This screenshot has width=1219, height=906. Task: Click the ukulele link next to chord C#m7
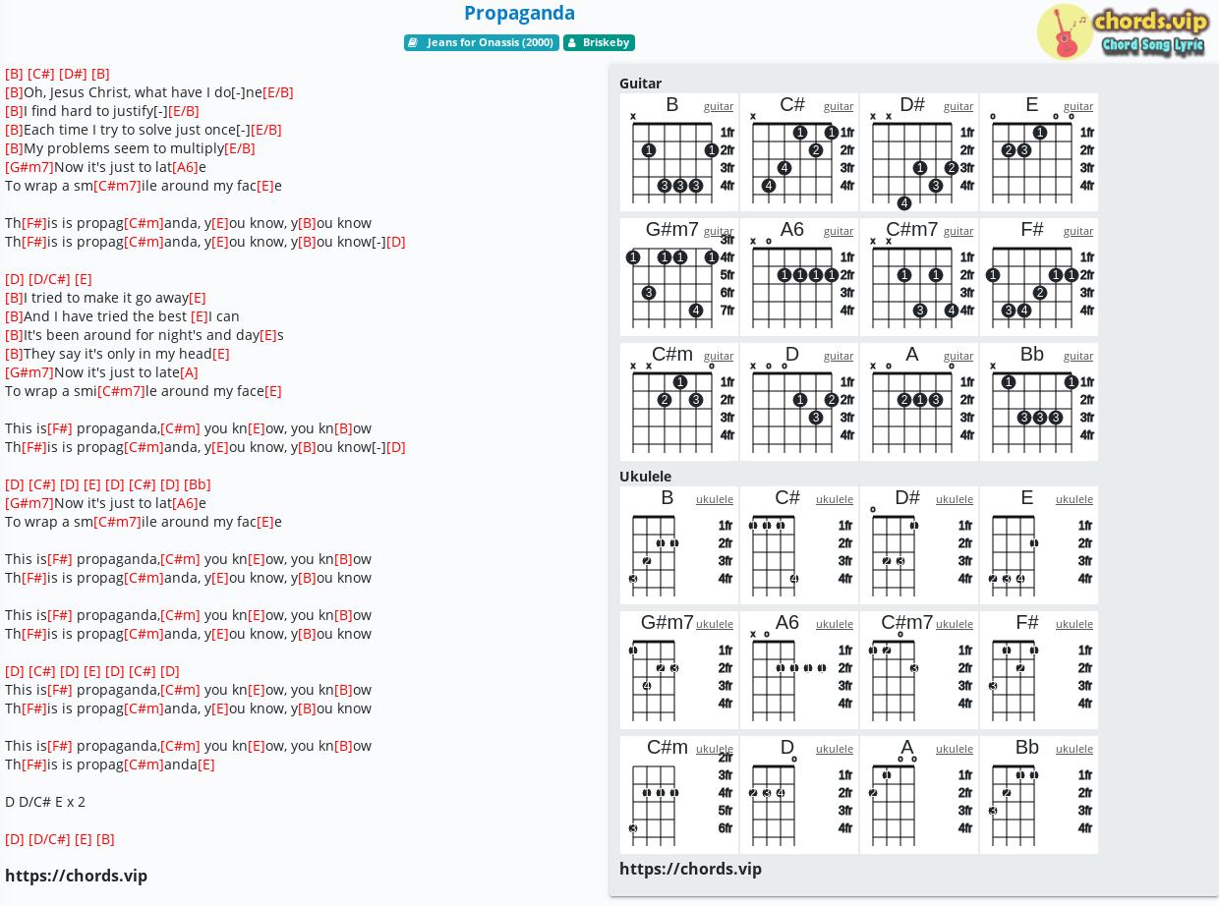(x=955, y=624)
